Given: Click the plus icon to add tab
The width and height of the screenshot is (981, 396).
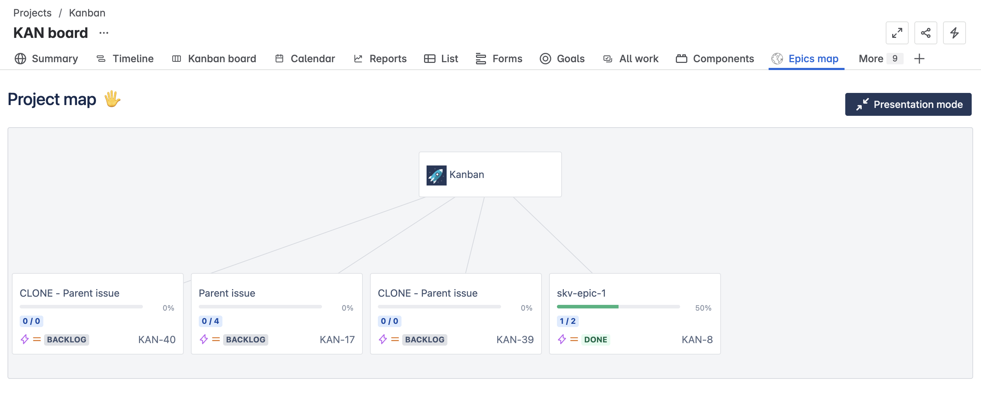Looking at the screenshot, I should coord(919,59).
